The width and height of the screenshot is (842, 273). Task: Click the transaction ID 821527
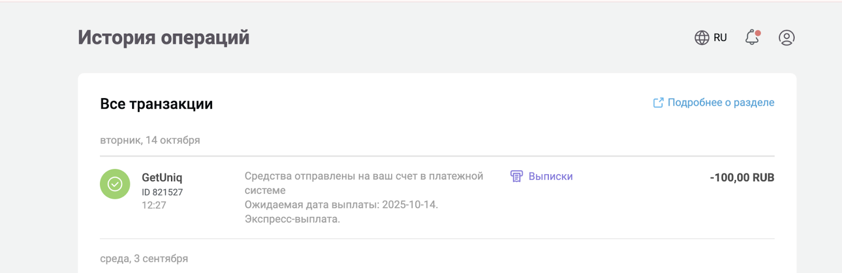(x=162, y=192)
